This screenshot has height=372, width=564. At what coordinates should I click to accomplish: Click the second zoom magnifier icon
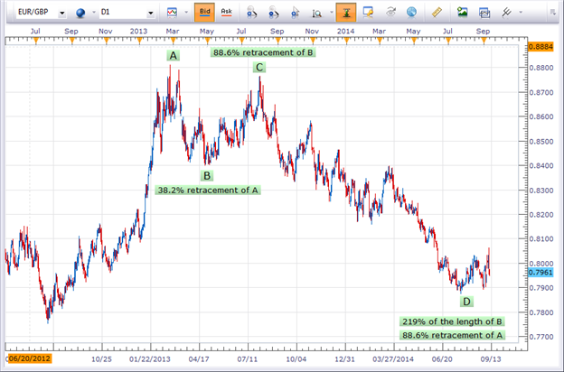(274, 13)
